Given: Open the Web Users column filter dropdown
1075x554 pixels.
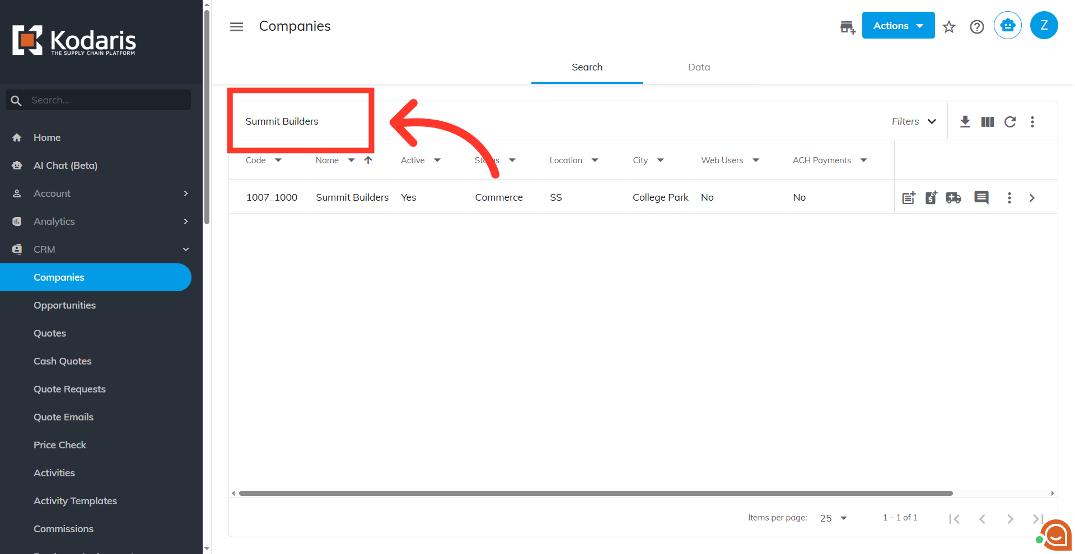Looking at the screenshot, I should pyautogui.click(x=755, y=160).
